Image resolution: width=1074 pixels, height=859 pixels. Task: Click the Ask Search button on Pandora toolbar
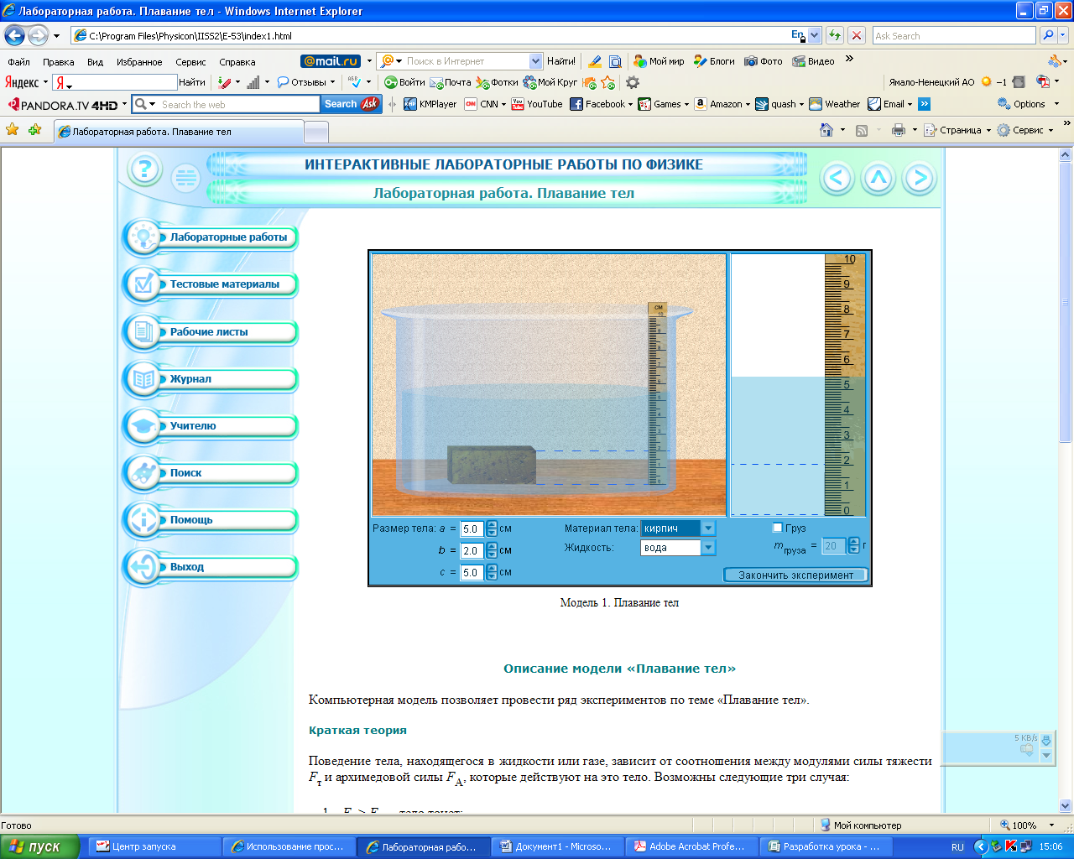(x=351, y=104)
